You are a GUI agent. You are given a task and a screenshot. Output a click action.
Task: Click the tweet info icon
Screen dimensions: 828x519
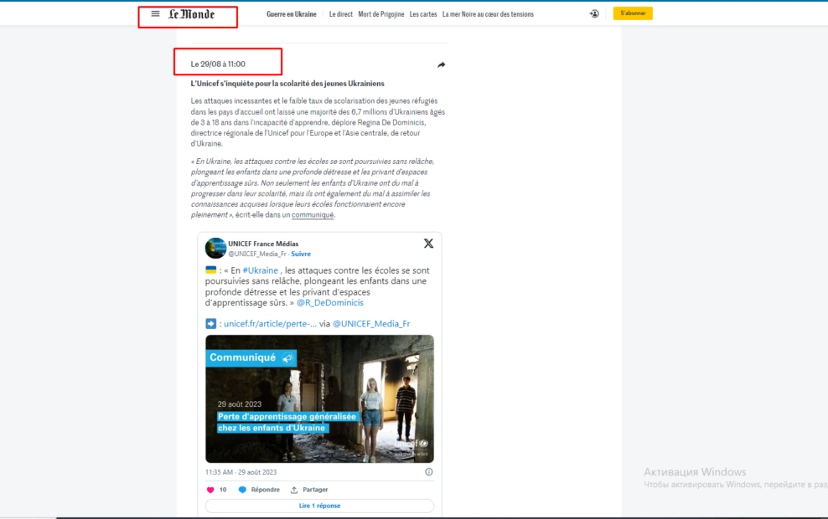(429, 472)
